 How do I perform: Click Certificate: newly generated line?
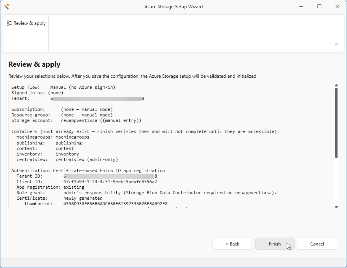click(60, 198)
